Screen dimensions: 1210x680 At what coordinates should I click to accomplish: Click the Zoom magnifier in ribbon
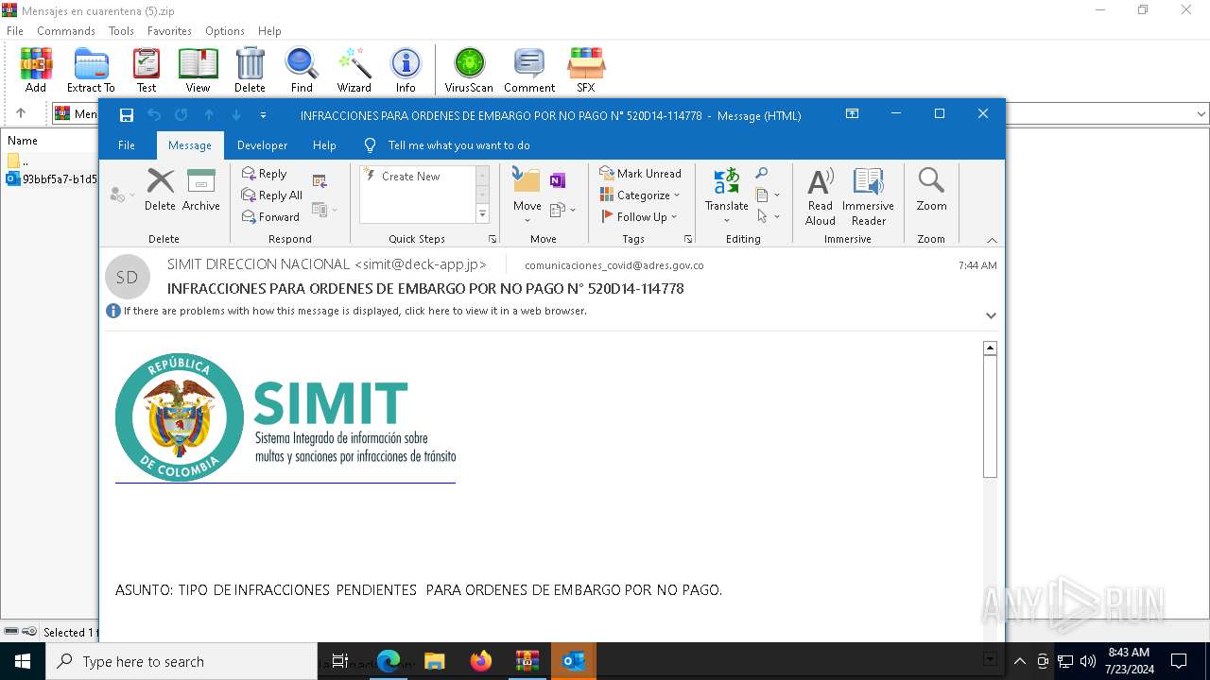pyautogui.click(x=931, y=190)
